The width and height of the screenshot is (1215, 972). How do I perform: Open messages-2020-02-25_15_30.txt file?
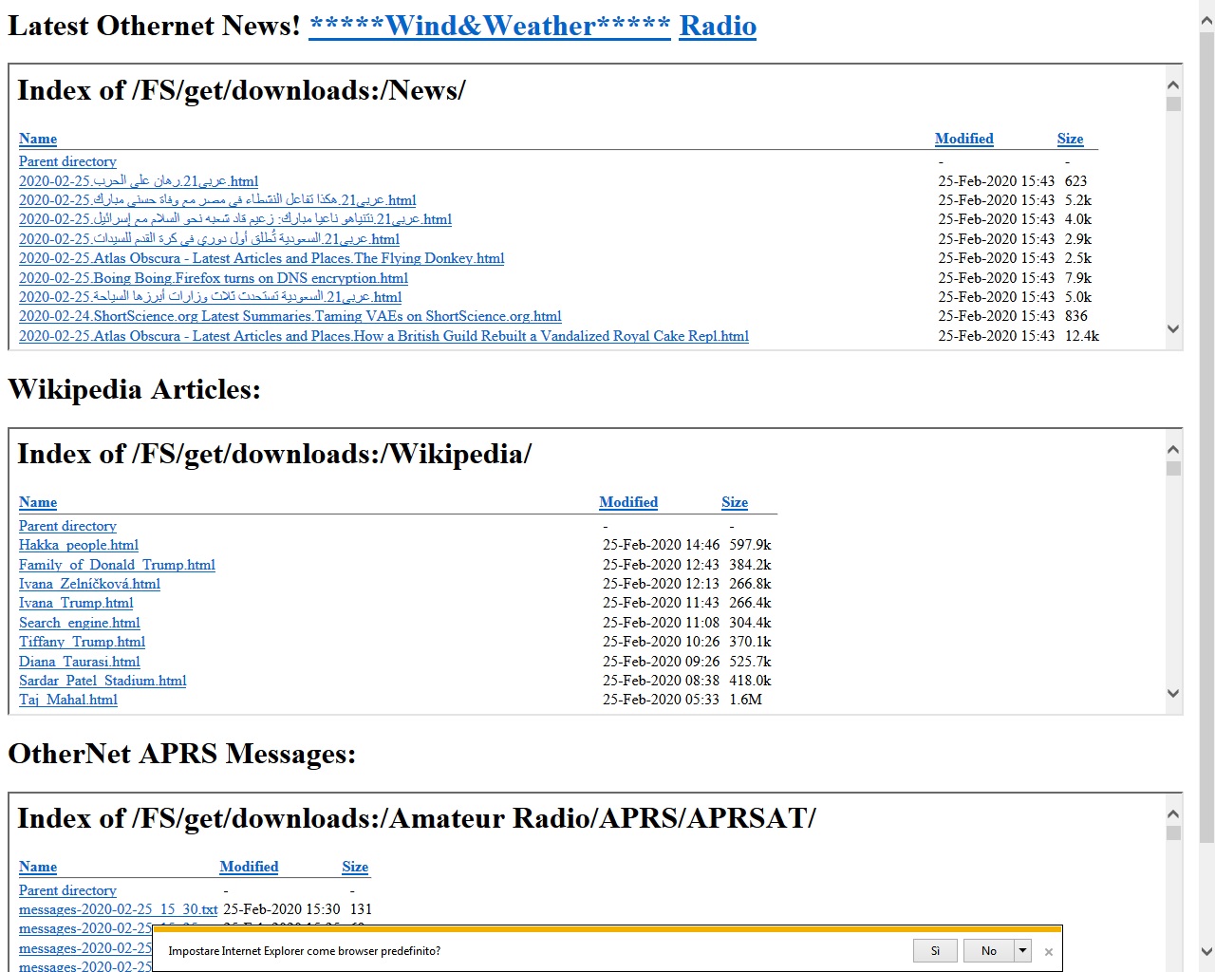click(x=118, y=909)
